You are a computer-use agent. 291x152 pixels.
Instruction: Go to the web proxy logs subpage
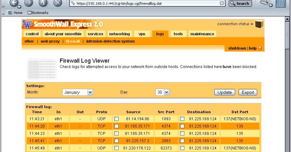coord(50,41)
